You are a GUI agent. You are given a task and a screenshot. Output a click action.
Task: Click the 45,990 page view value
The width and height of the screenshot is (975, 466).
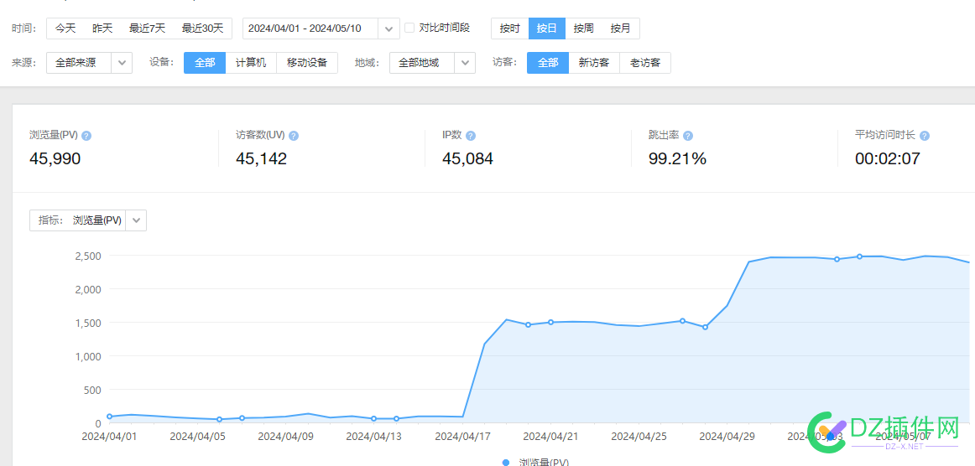point(55,159)
